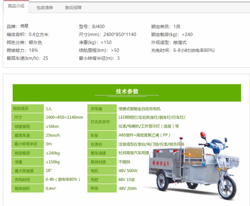Click the green 技术参数 banner heading

click(127, 92)
